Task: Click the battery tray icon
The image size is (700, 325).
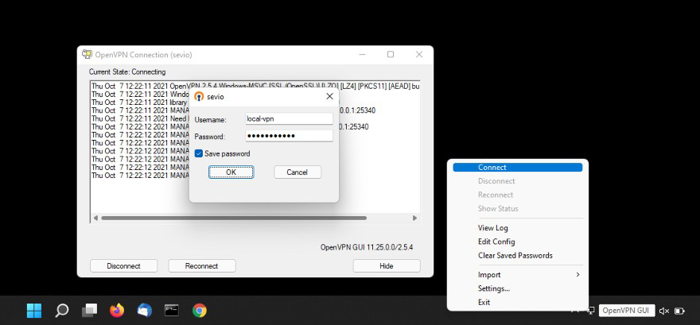Action: click(679, 311)
